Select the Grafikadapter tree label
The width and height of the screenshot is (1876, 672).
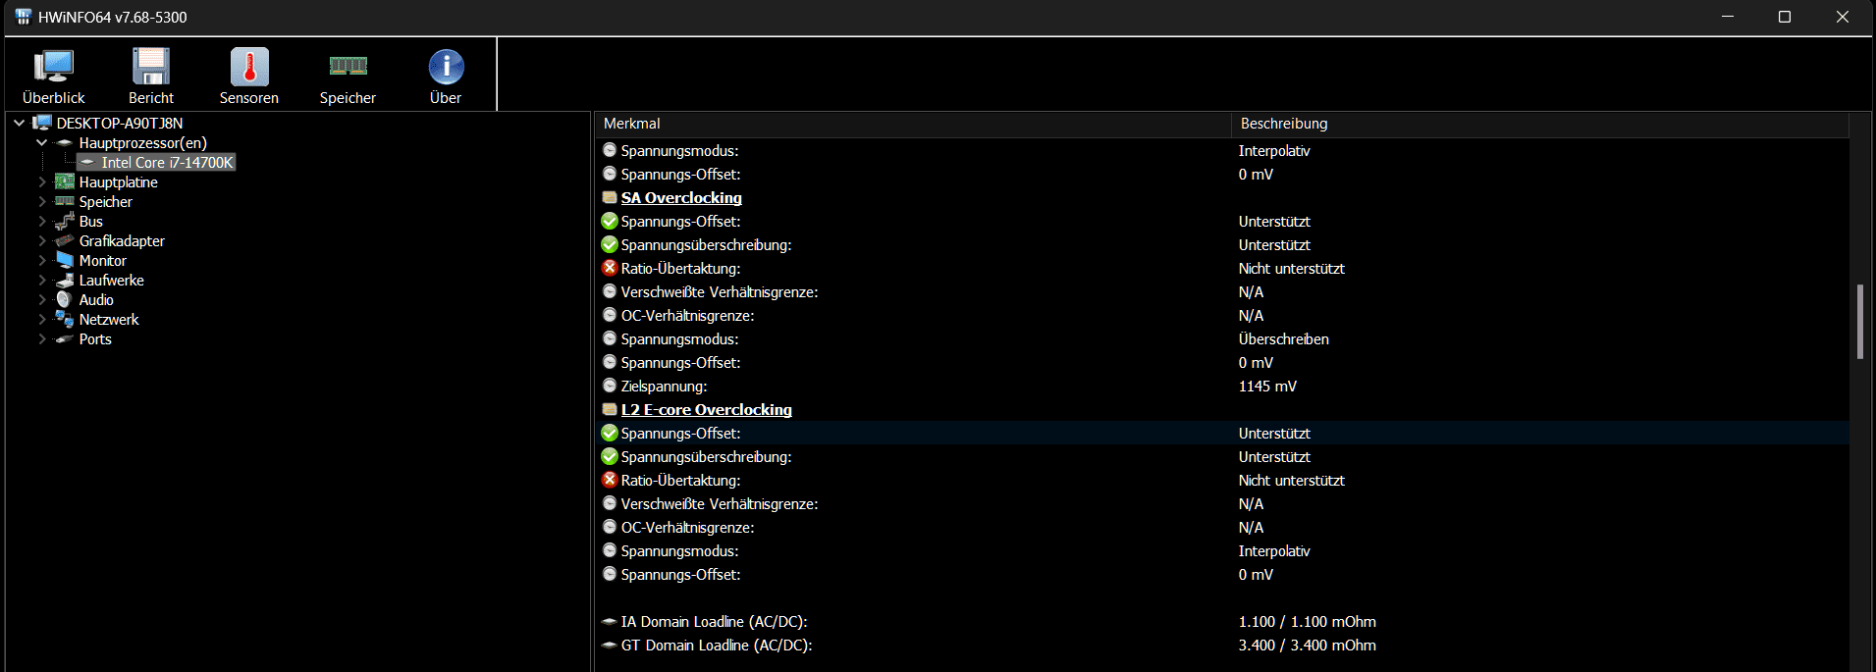[122, 240]
